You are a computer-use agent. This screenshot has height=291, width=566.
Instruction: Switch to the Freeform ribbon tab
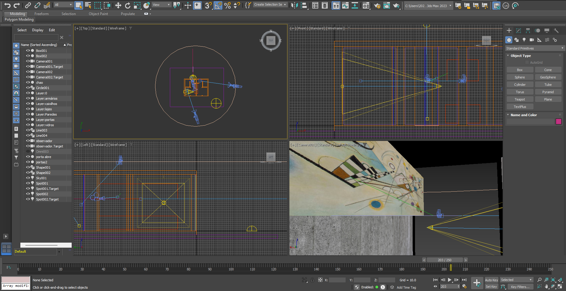41,14
